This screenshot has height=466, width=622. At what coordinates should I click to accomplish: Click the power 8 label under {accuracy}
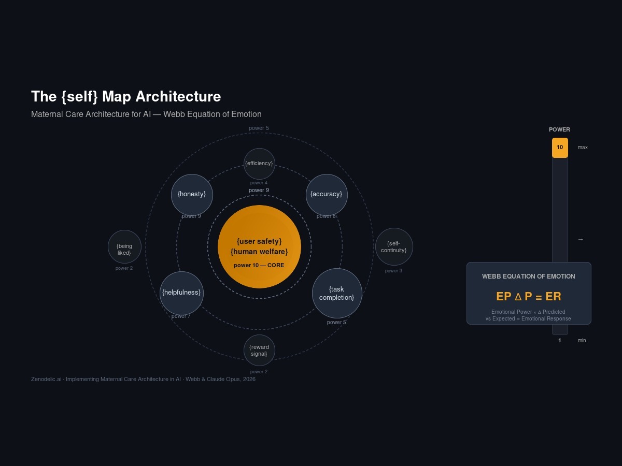point(326,216)
